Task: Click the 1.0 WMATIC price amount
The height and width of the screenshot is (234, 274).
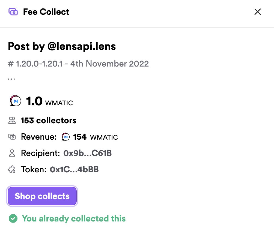Action: (49, 101)
